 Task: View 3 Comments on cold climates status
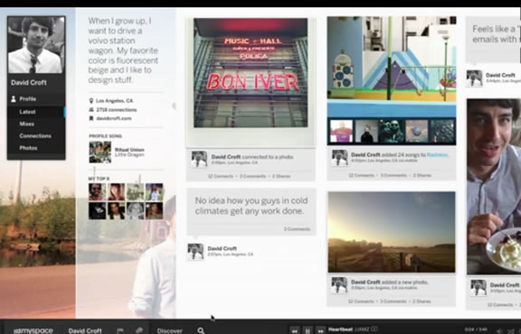pos(297,229)
